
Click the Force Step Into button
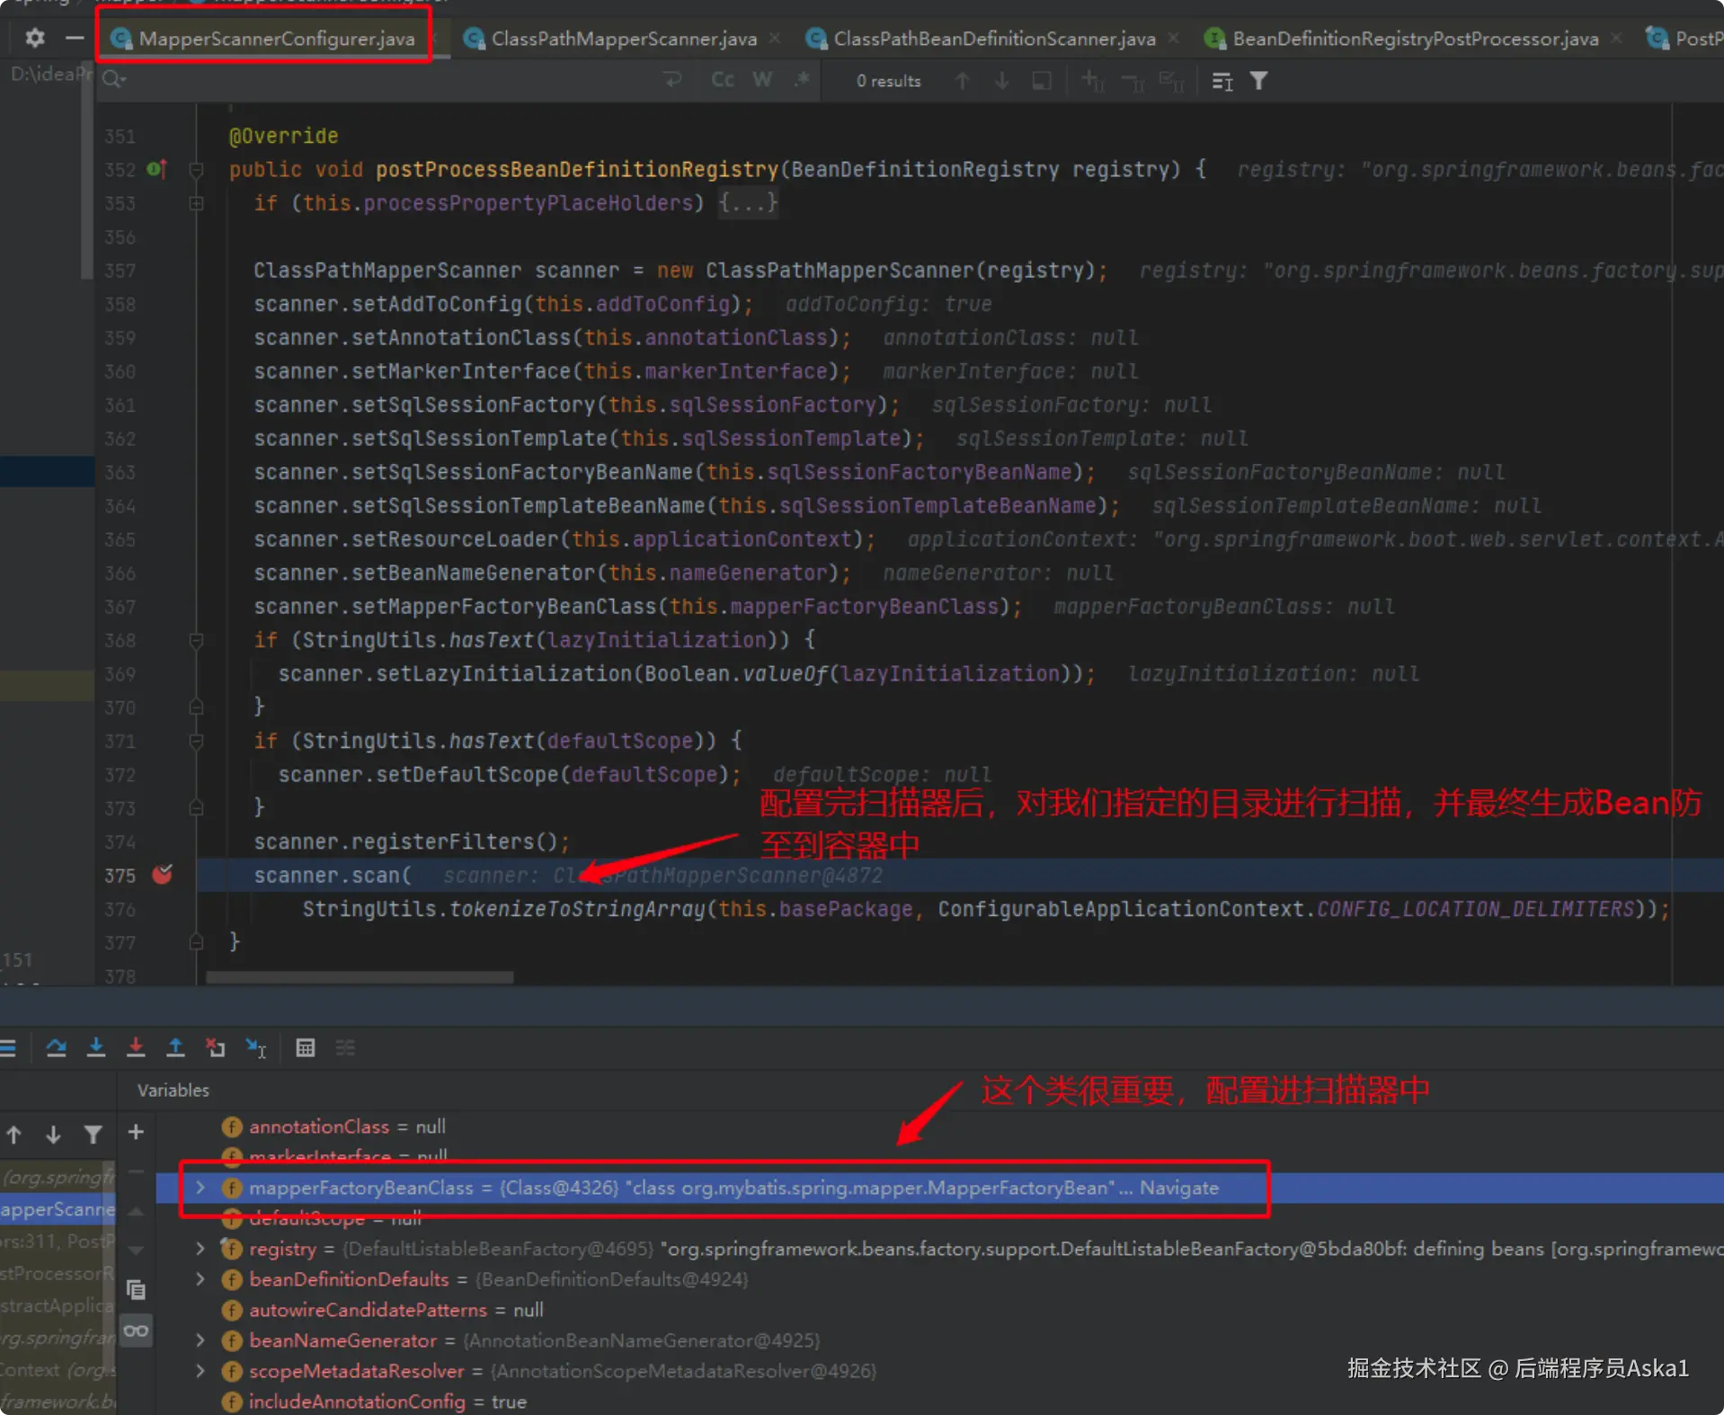(136, 1047)
